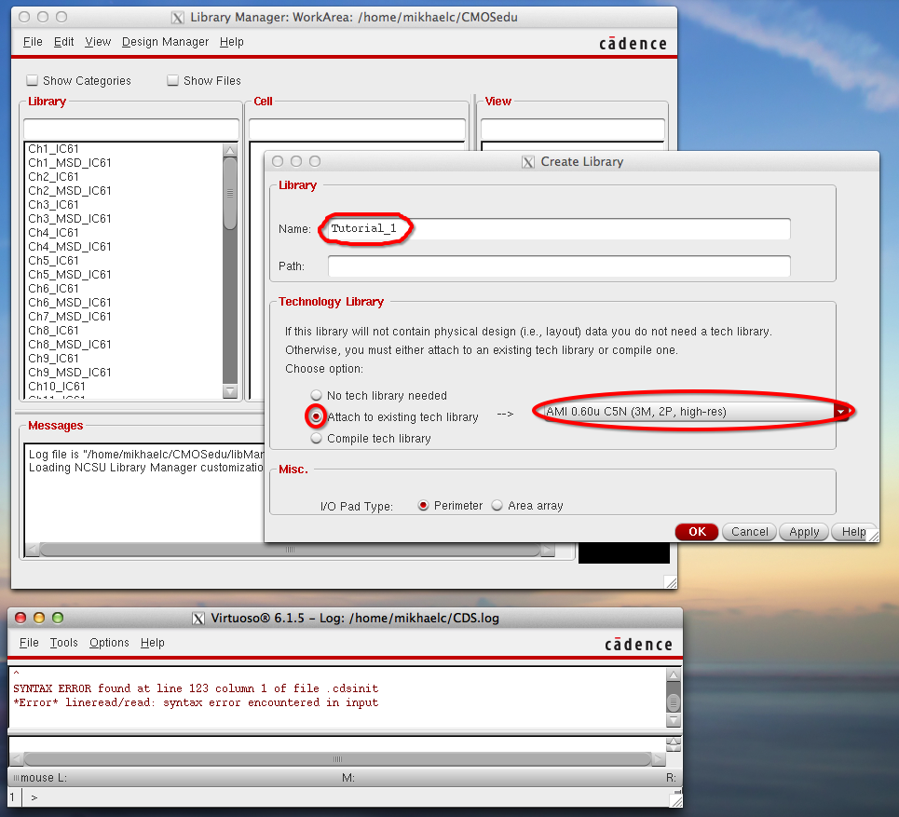Select Ch1_IC61 in Library list
The width and height of the screenshot is (899, 817).
(x=53, y=148)
